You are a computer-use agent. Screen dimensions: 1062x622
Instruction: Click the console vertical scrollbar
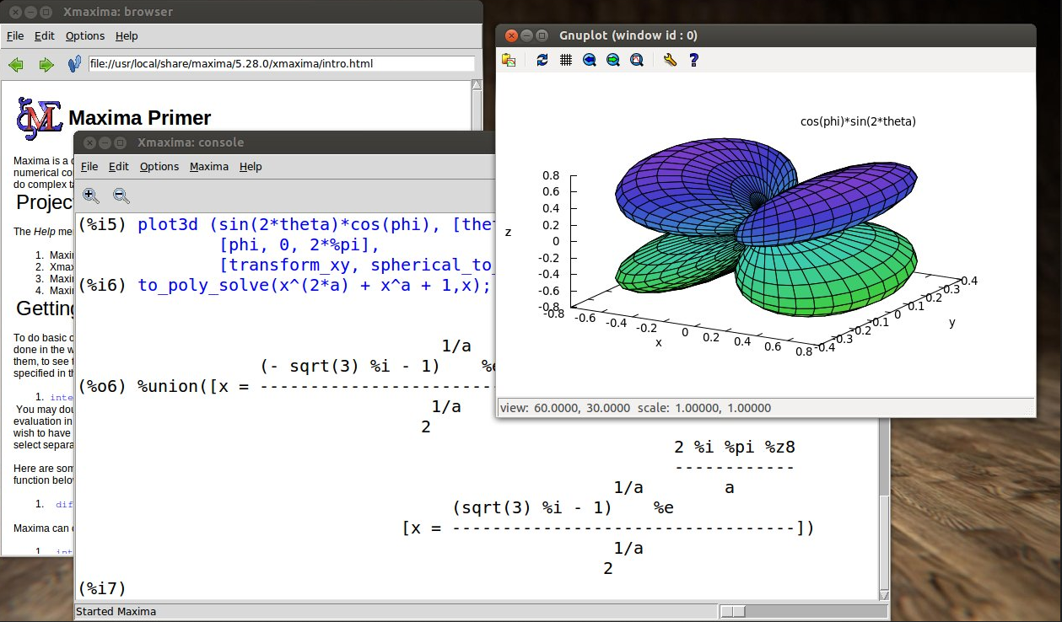[883, 508]
